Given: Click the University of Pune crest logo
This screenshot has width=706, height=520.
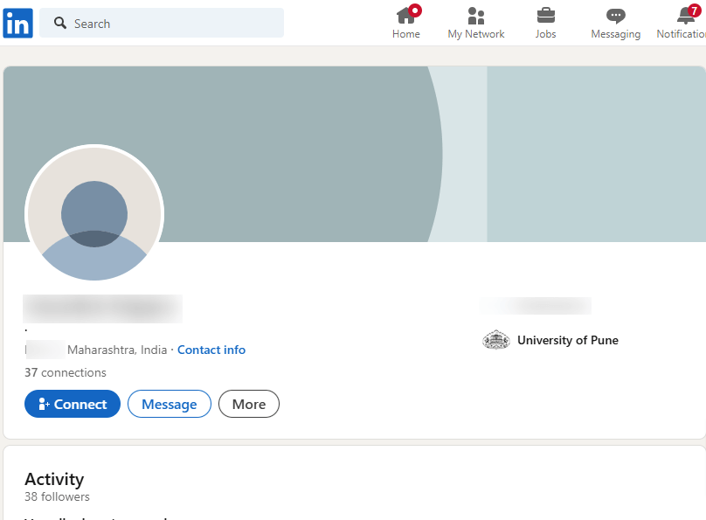Looking at the screenshot, I should [496, 340].
